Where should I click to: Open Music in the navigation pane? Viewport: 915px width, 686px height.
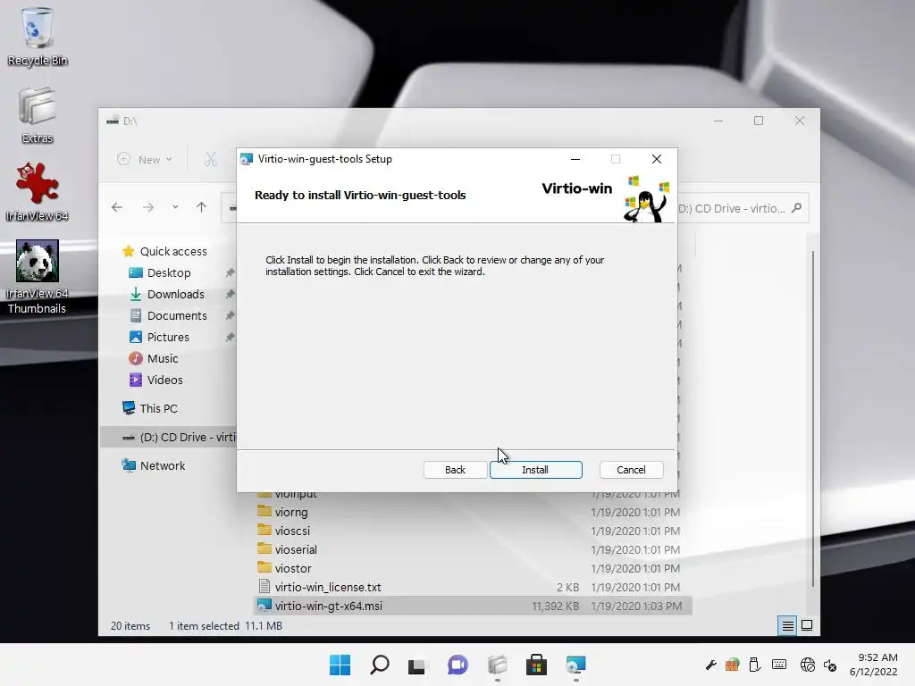click(163, 359)
